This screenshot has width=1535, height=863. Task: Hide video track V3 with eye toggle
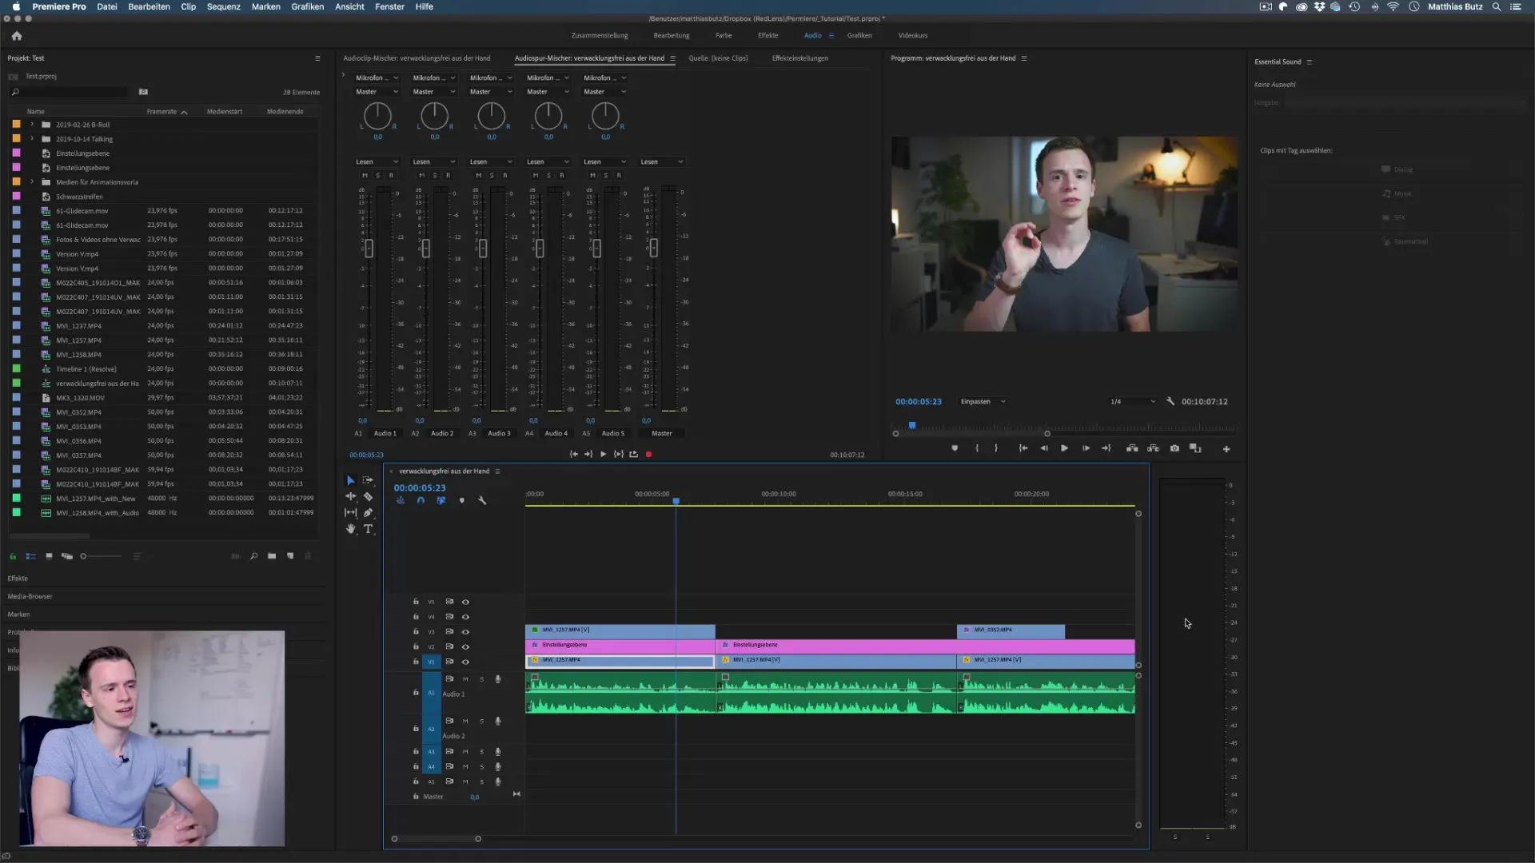click(x=465, y=632)
